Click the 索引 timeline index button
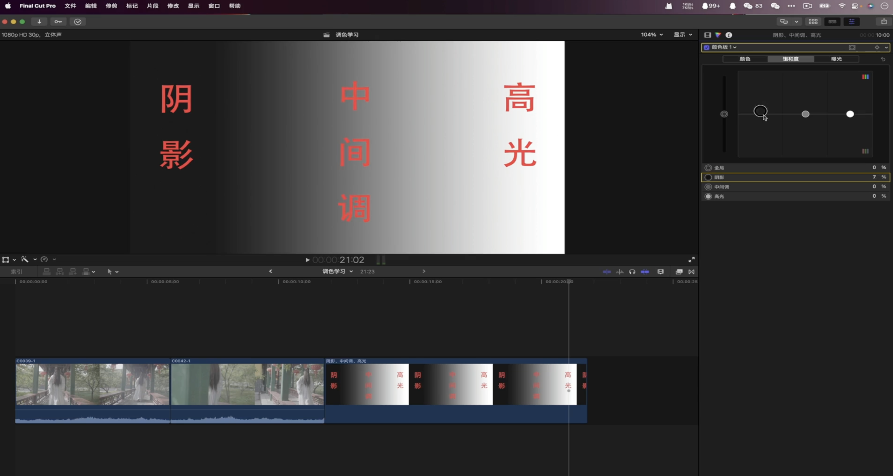The width and height of the screenshot is (893, 476). pos(16,272)
